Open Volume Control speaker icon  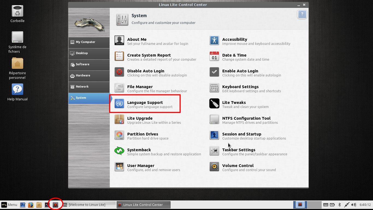pyautogui.click(x=214, y=167)
